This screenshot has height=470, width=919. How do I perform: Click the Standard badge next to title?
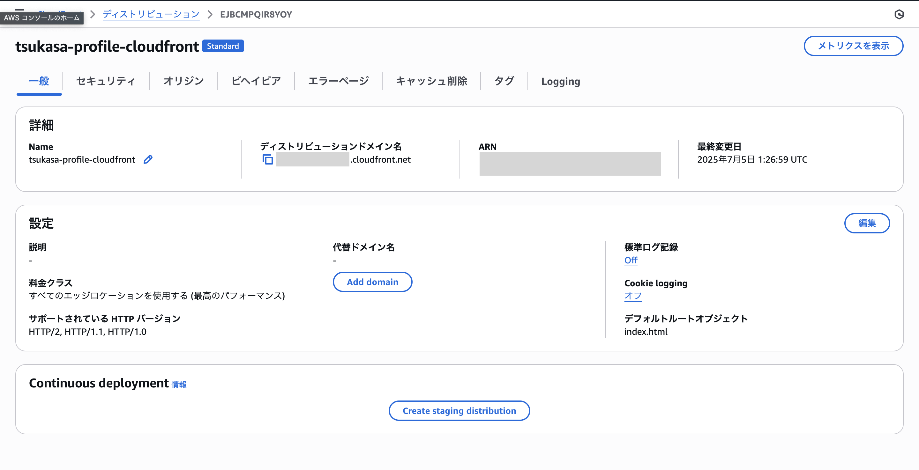(223, 46)
